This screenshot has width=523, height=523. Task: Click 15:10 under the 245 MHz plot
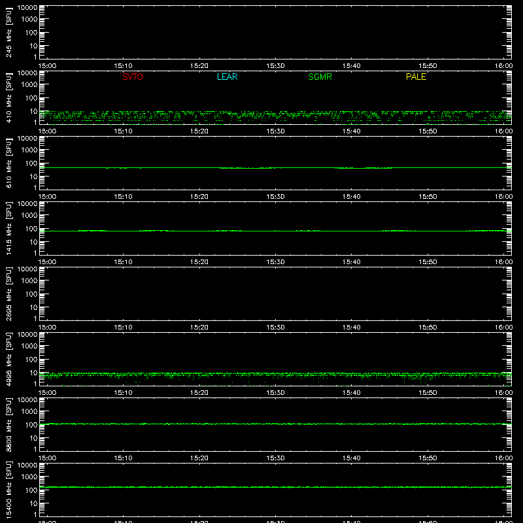(123, 66)
